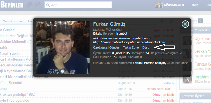The width and height of the screenshot is (211, 103).
Task: Click Furkan Gümüş profile photo
Action: (63, 47)
